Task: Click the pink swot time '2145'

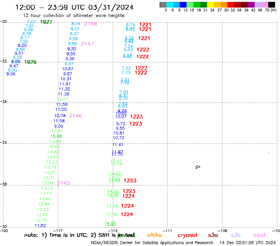Action: point(64,183)
